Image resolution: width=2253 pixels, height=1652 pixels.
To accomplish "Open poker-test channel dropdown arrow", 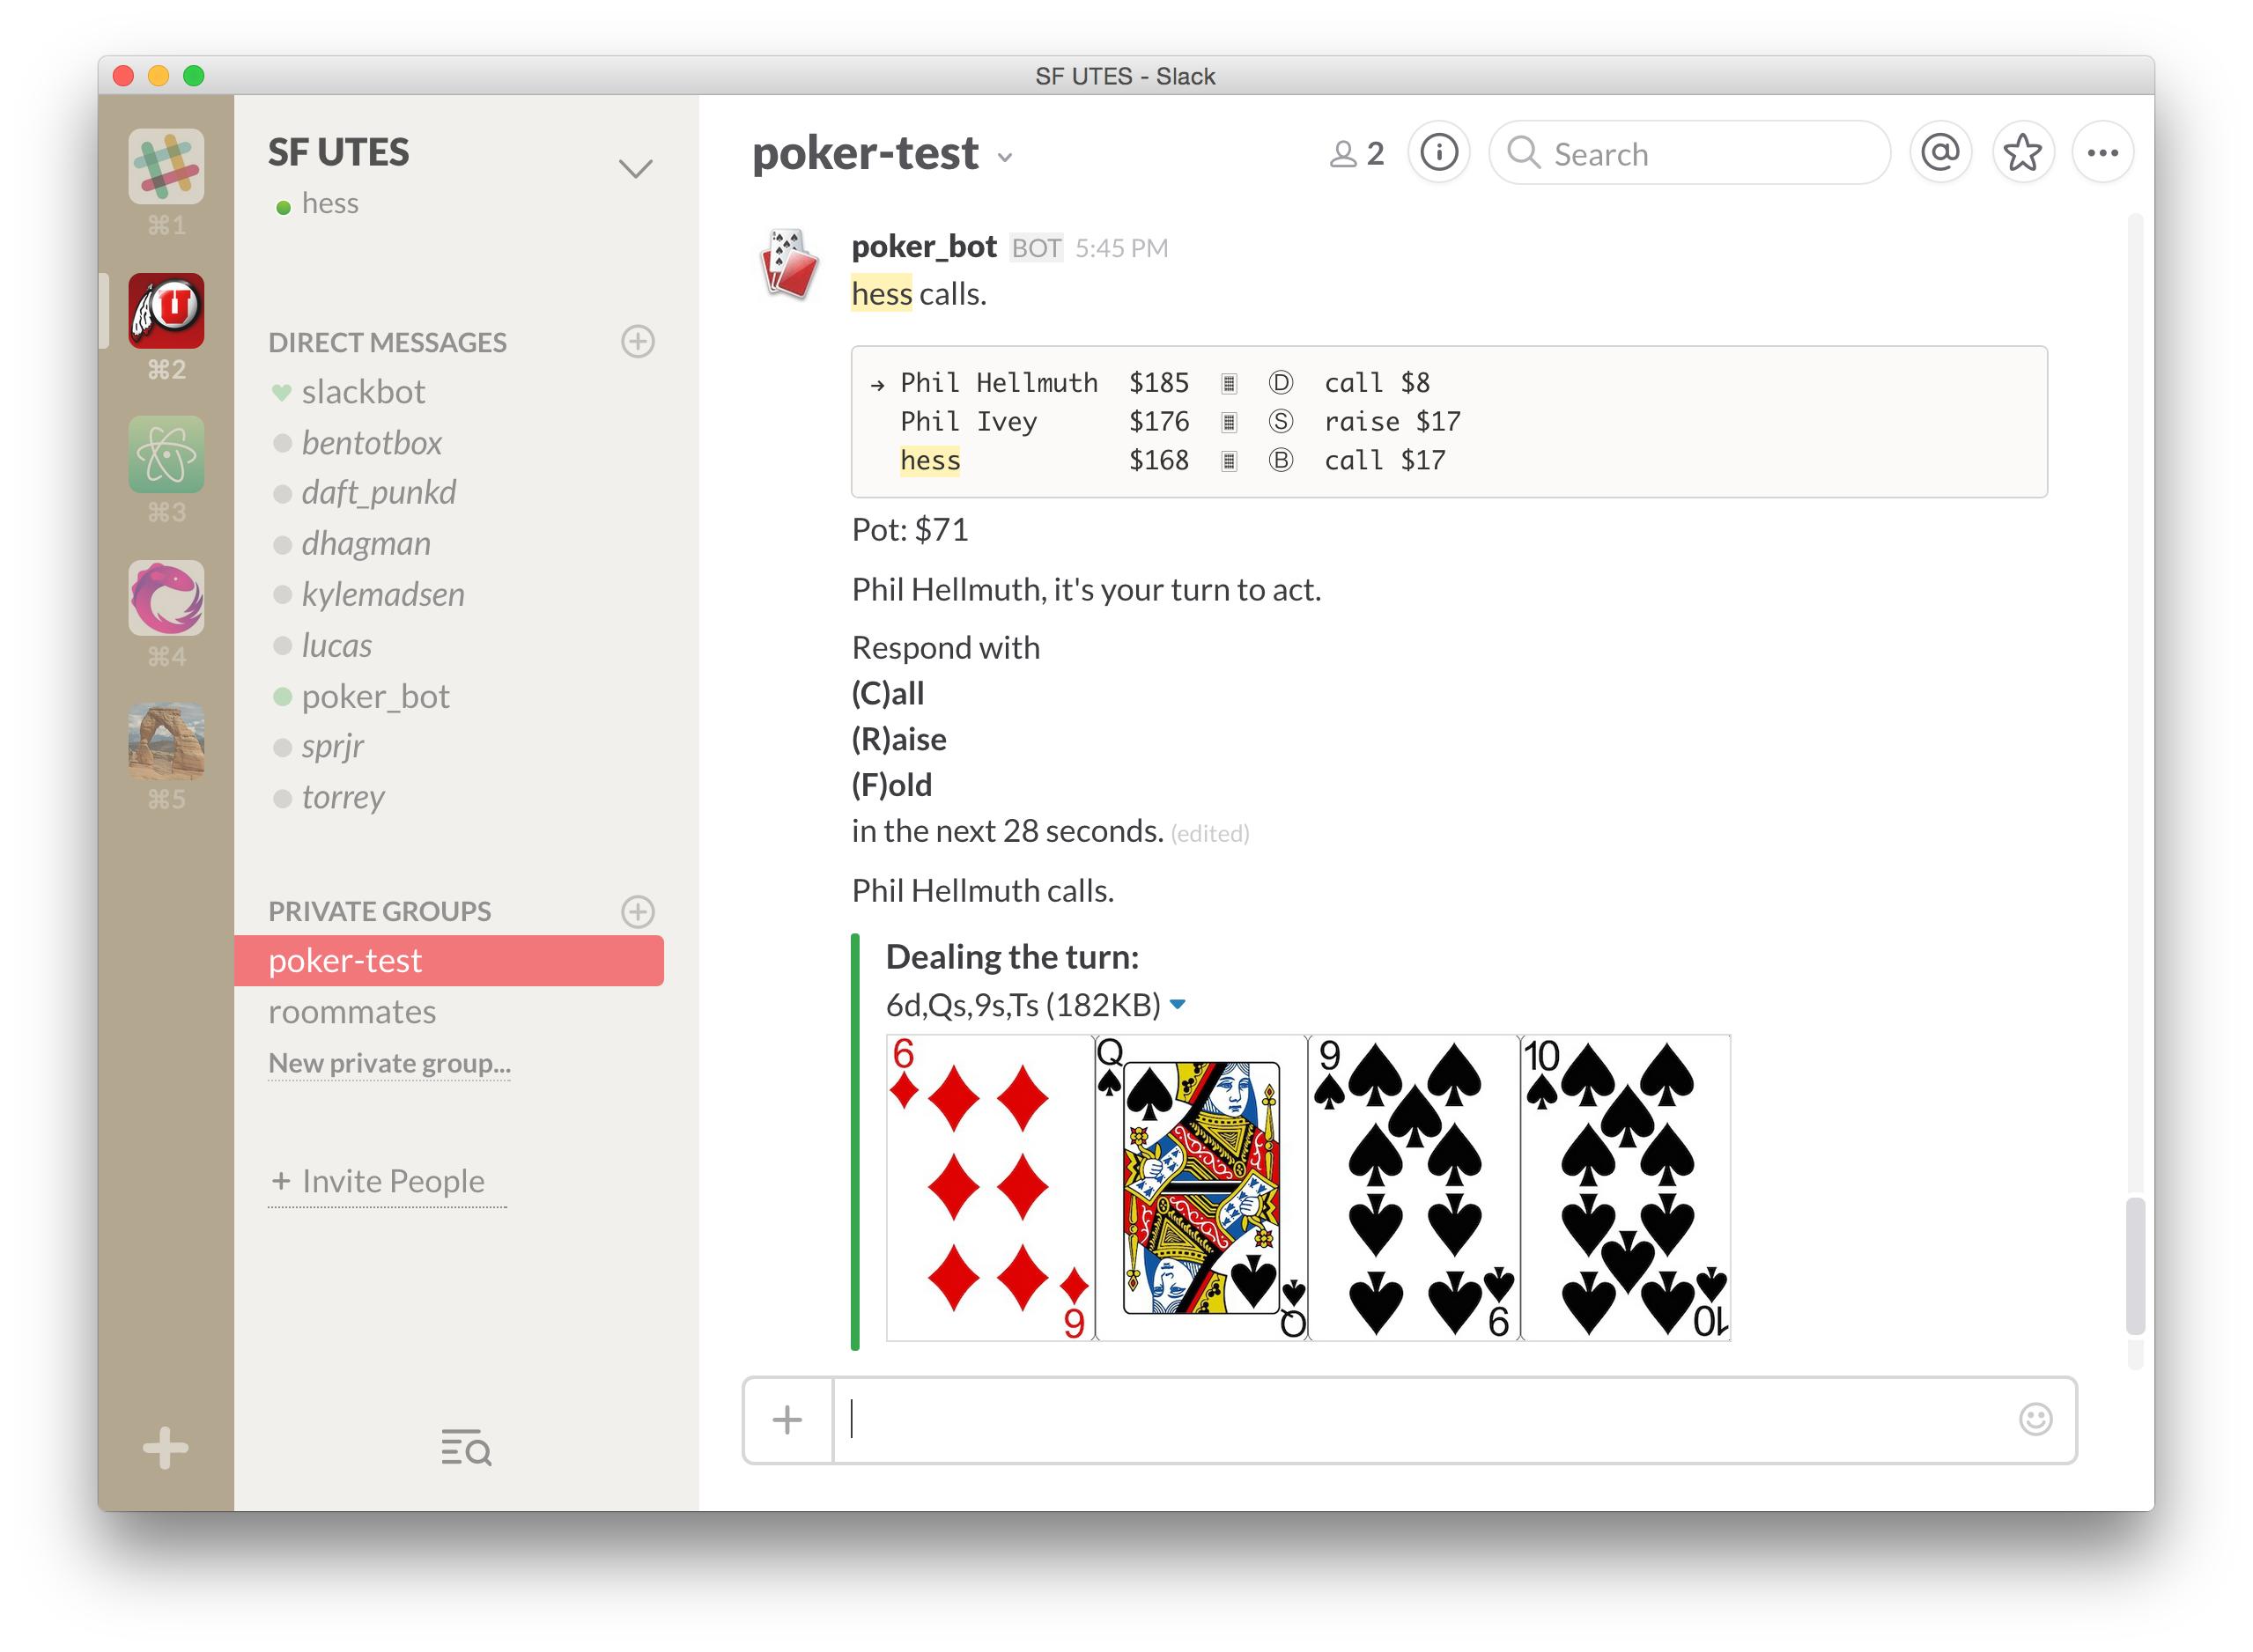I will [1005, 157].
